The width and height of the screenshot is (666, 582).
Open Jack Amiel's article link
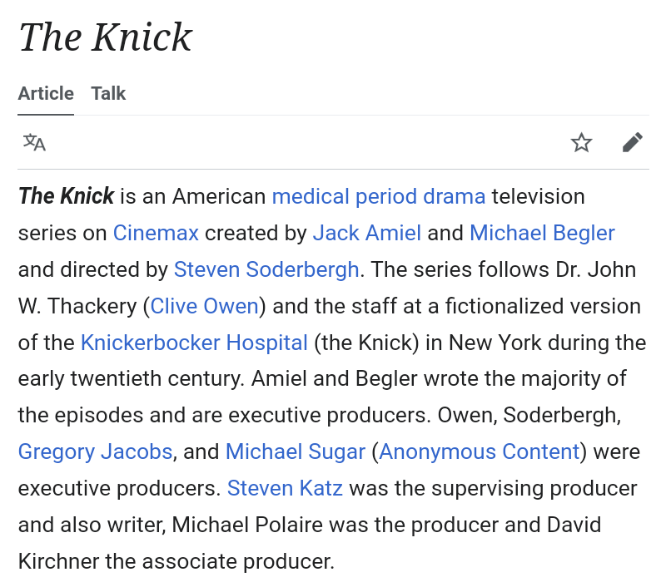[366, 233]
